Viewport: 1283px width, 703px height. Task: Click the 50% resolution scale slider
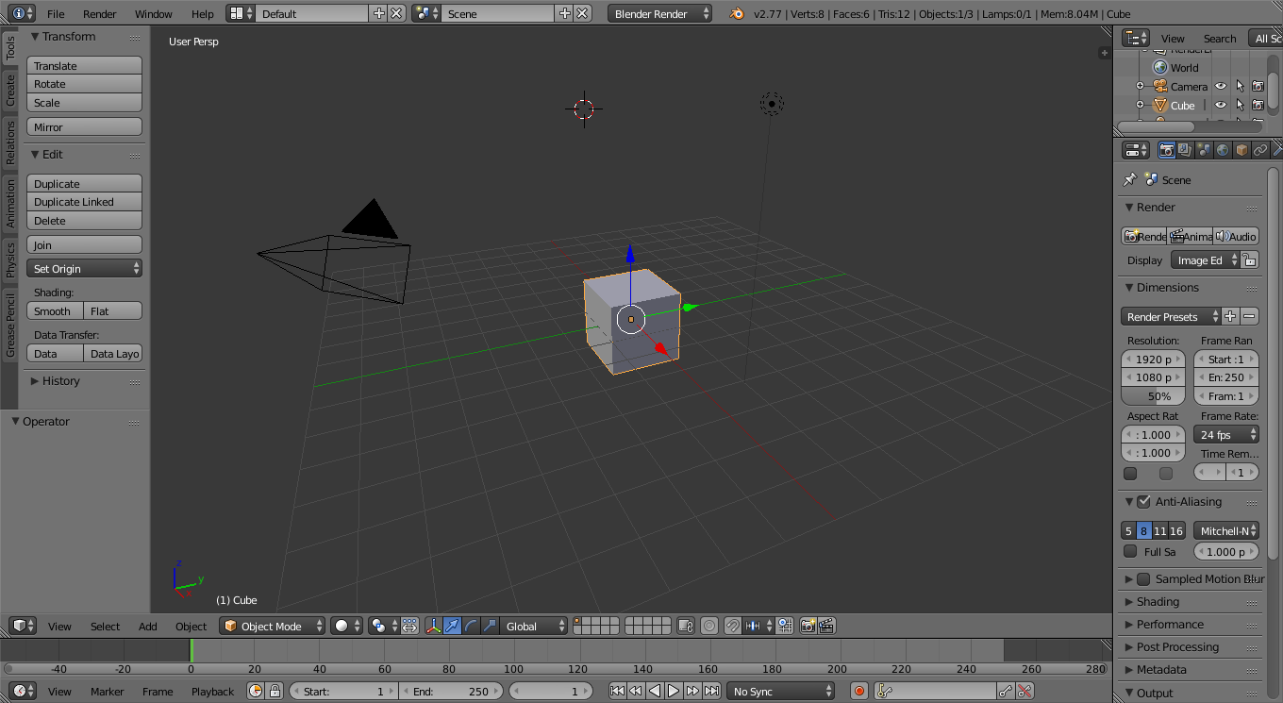coord(1153,396)
